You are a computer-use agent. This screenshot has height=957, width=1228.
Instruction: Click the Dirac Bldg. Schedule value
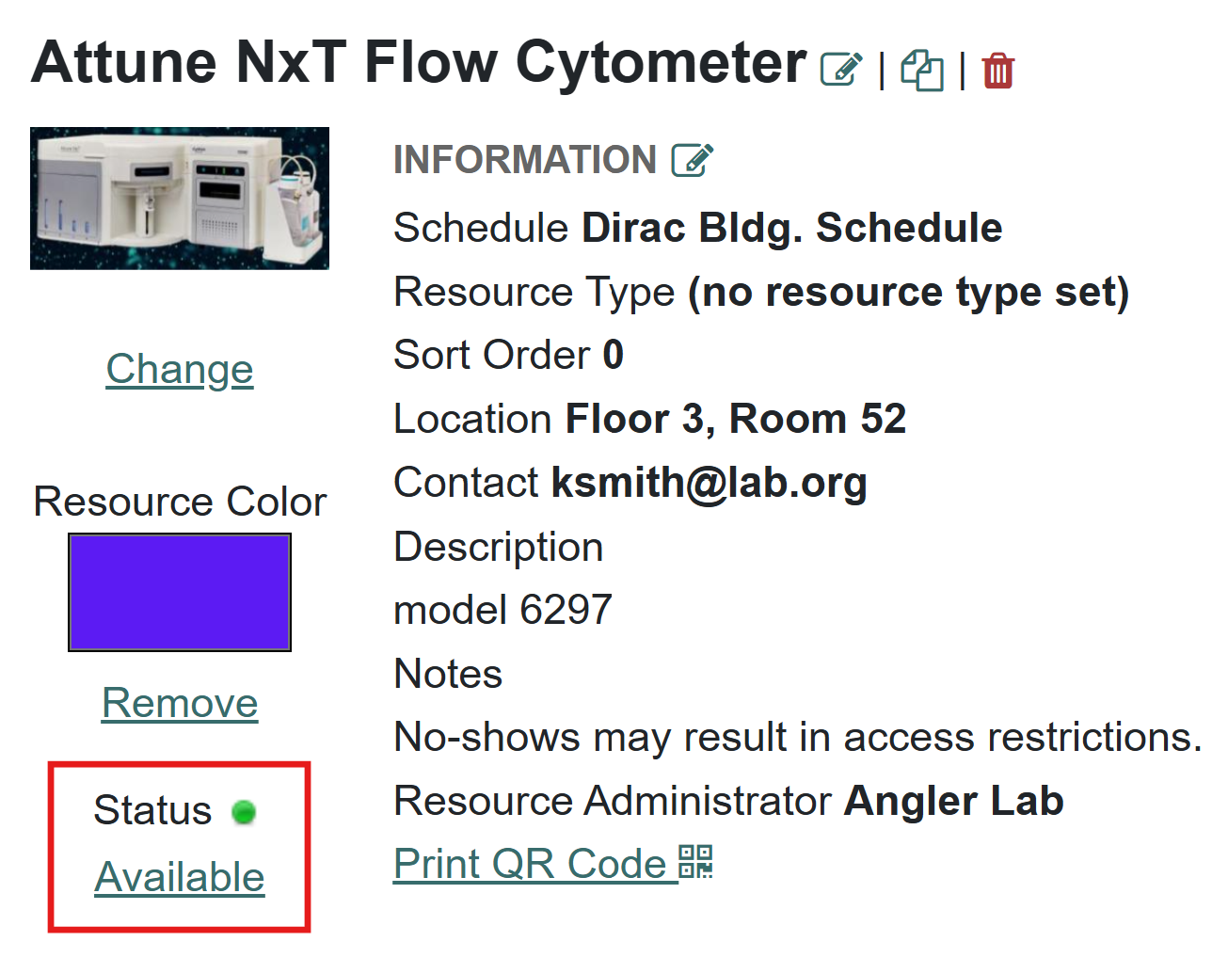point(791,228)
